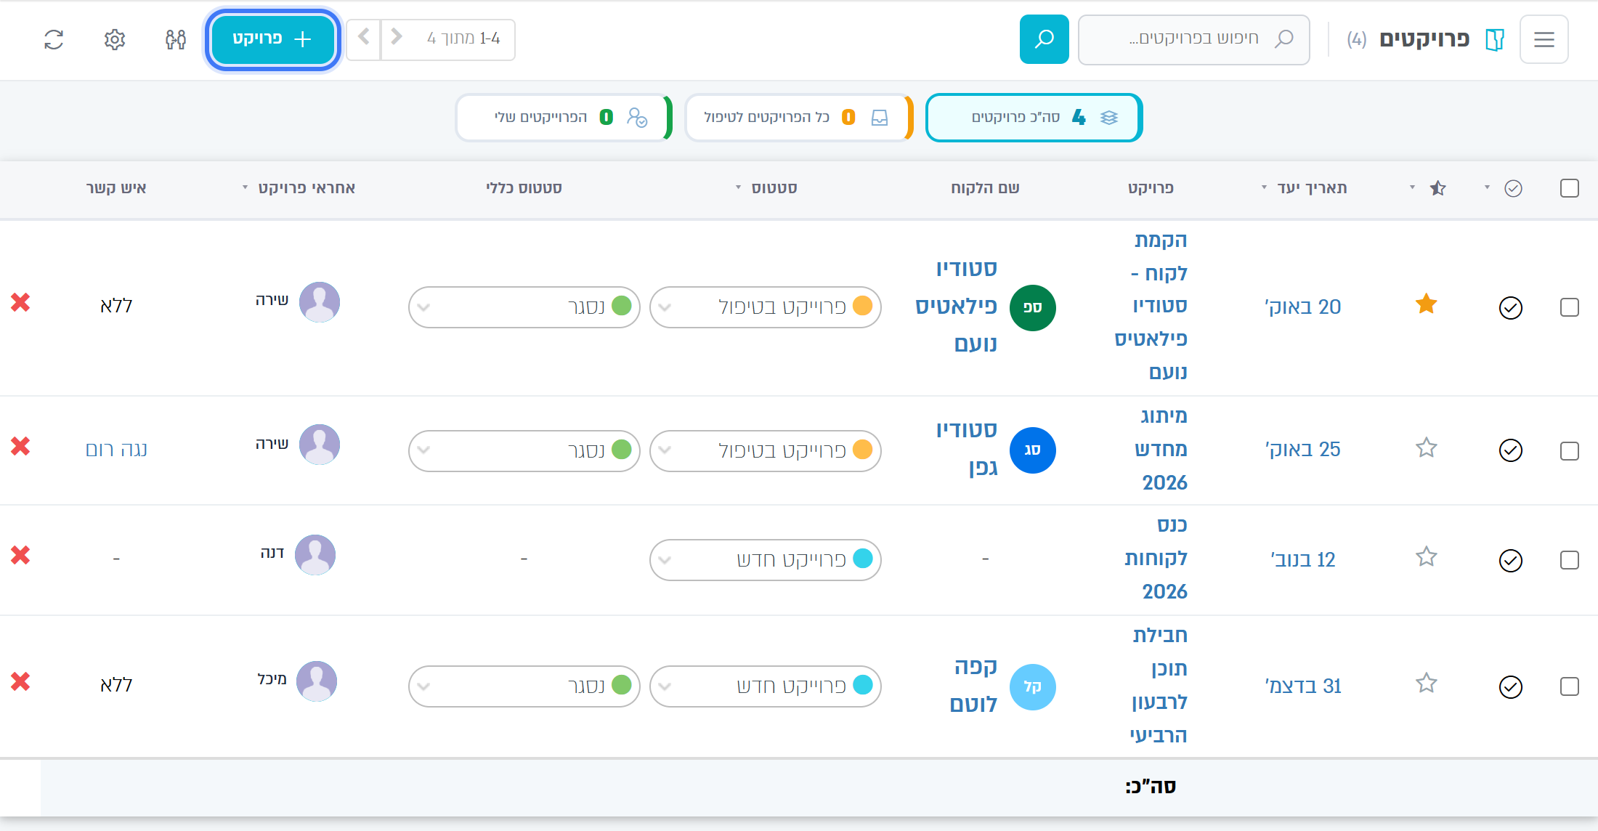The width and height of the screenshot is (1598, 831).
Task: Open project הקמת לקוח - סטודיו פילאטיס נועם
Action: (1151, 306)
